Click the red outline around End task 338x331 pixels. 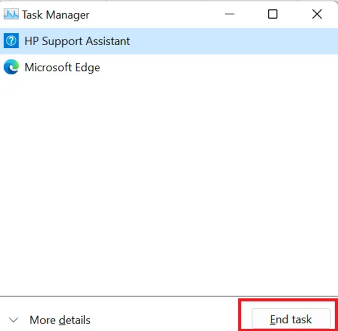240,315
